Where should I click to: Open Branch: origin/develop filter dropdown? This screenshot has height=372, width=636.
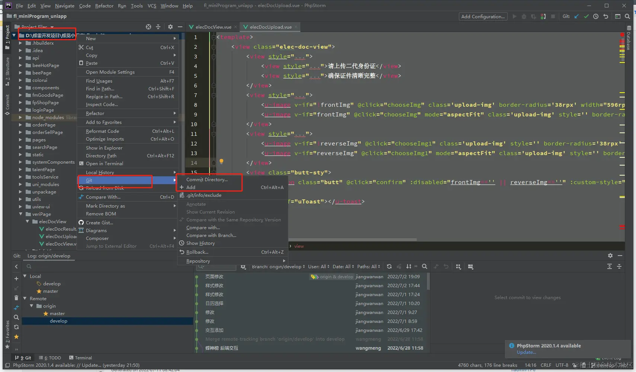point(278,267)
